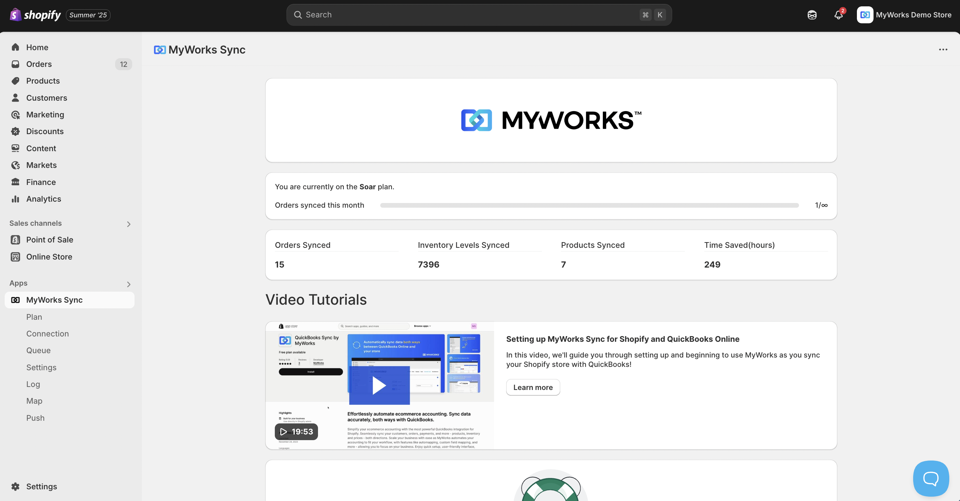Open MyWorks Demo Store account menu

coord(904,15)
